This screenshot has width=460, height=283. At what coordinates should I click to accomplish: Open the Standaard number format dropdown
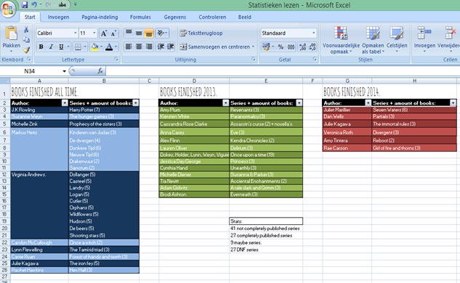[x=314, y=33]
